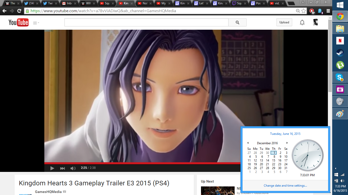Click the Up Next video thumbnail
Viewport: 348px width, 195px height.
(x=218, y=191)
